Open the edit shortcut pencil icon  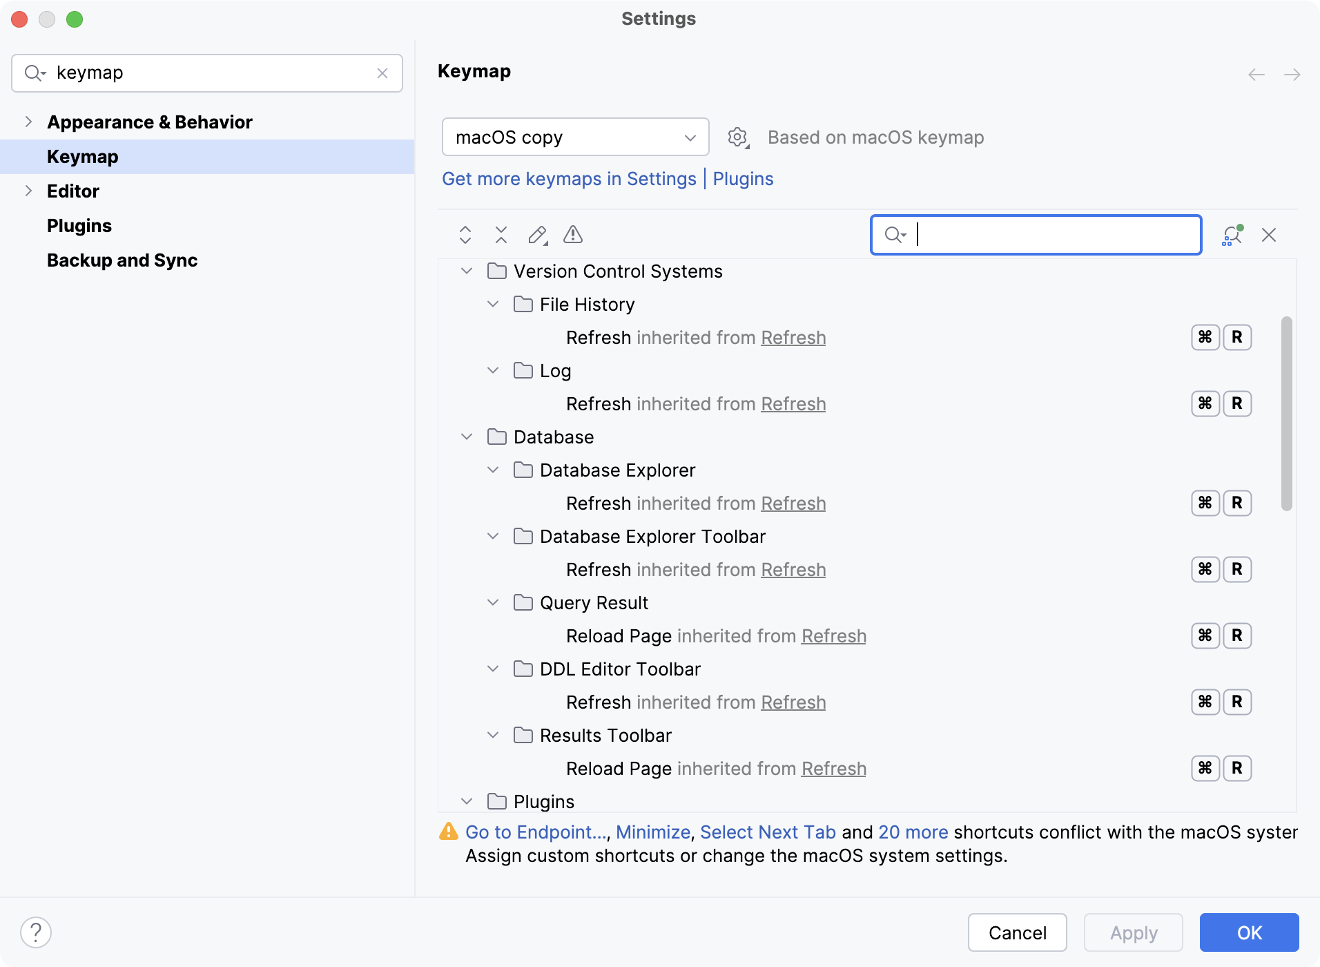tap(537, 235)
